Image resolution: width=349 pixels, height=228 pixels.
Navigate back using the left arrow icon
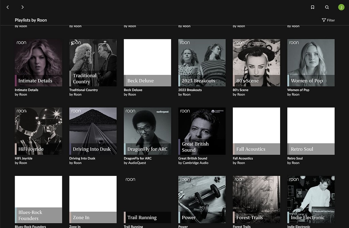point(7,7)
